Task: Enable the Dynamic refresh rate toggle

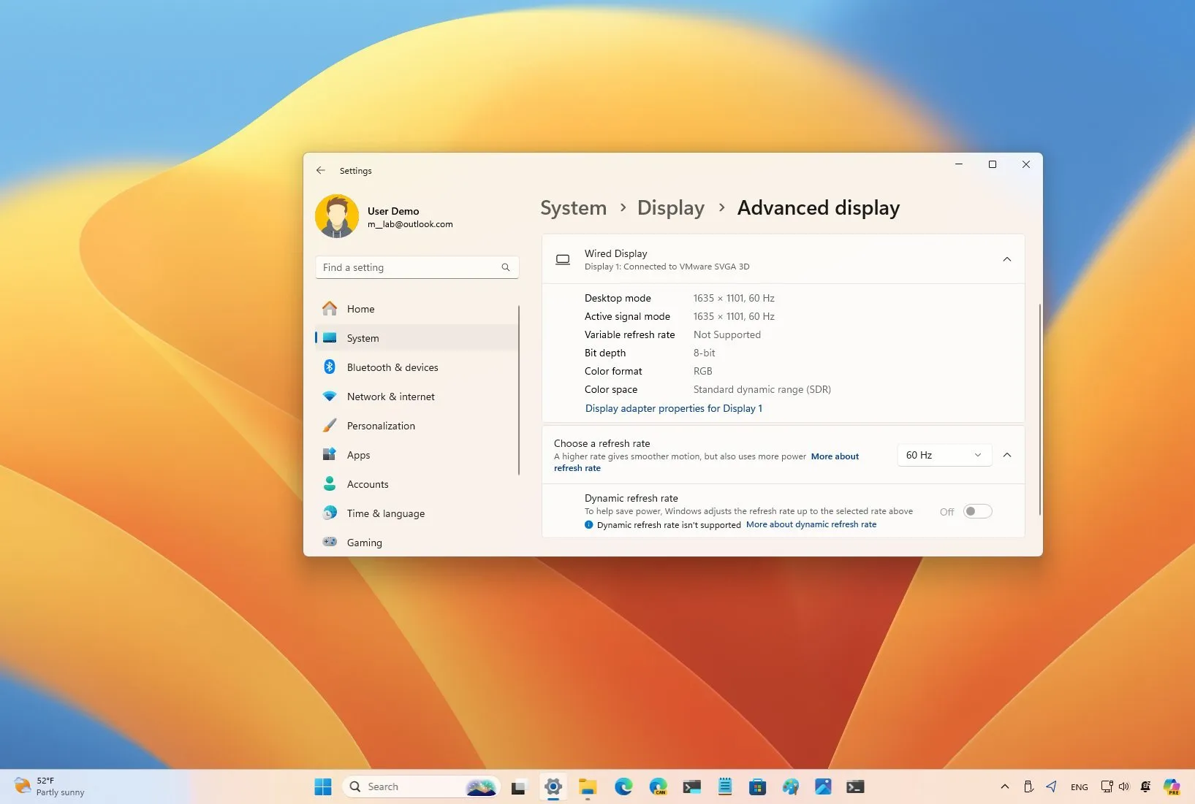Action: tap(976, 511)
